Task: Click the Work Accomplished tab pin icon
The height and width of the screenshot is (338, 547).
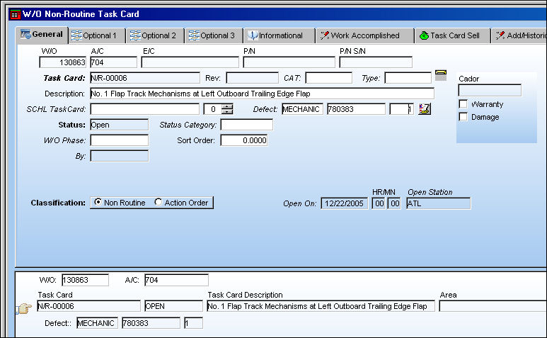Action: click(324, 35)
